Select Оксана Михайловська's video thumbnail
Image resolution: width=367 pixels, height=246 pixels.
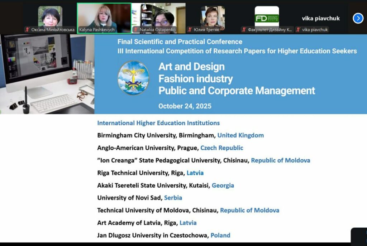[x=50, y=16]
